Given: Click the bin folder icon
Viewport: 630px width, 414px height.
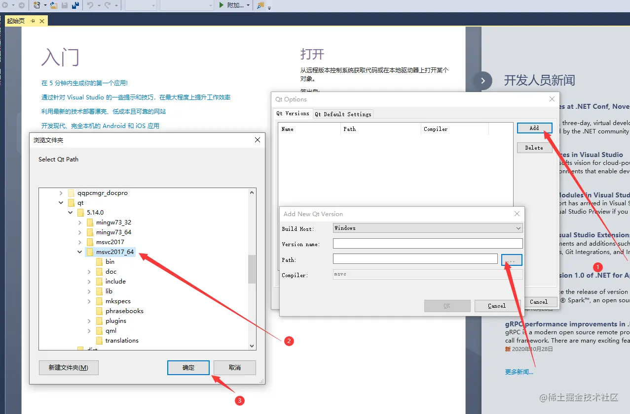Looking at the screenshot, I should [99, 262].
